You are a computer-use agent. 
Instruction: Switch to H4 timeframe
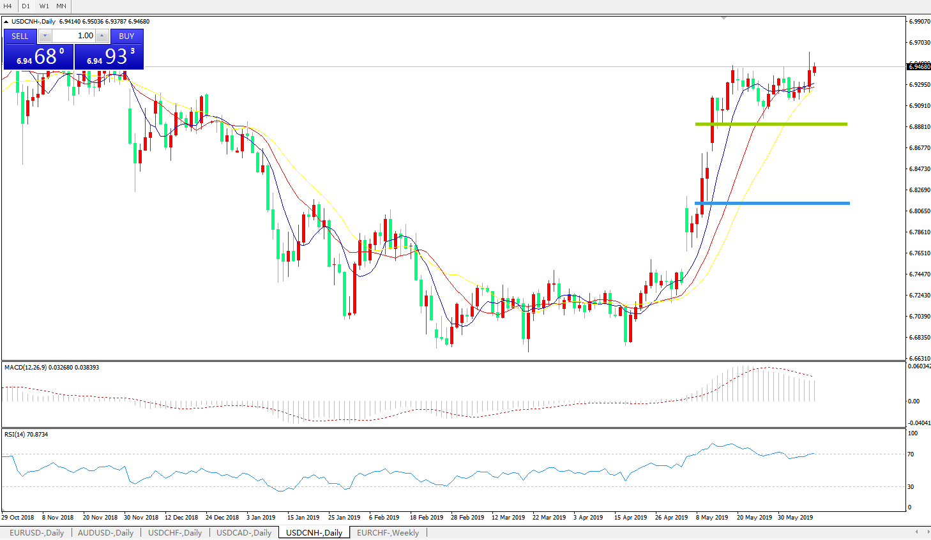point(8,6)
